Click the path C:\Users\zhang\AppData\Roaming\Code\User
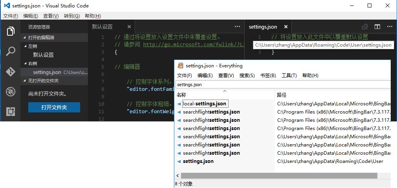The image size is (397, 188). tap(330, 161)
